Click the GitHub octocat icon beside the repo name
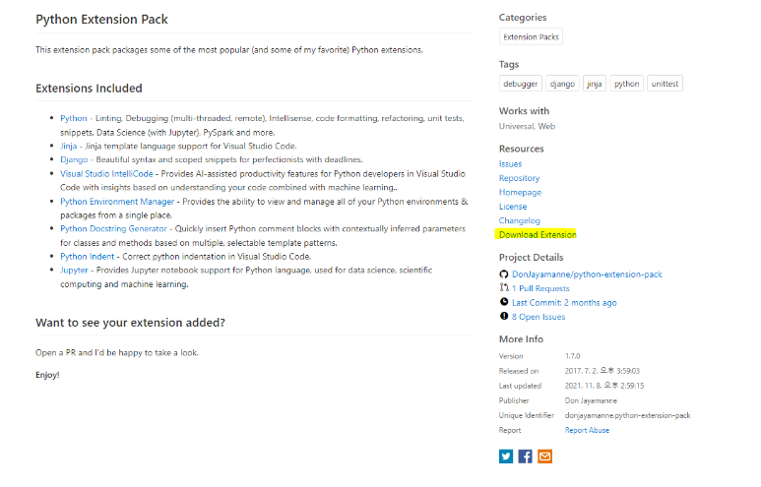This screenshot has height=487, width=761. pos(504,274)
